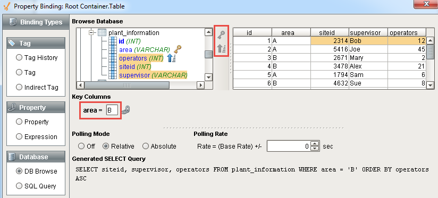Click the Mary supervisor cell
Screen dimensions: 438x198
click(368, 58)
